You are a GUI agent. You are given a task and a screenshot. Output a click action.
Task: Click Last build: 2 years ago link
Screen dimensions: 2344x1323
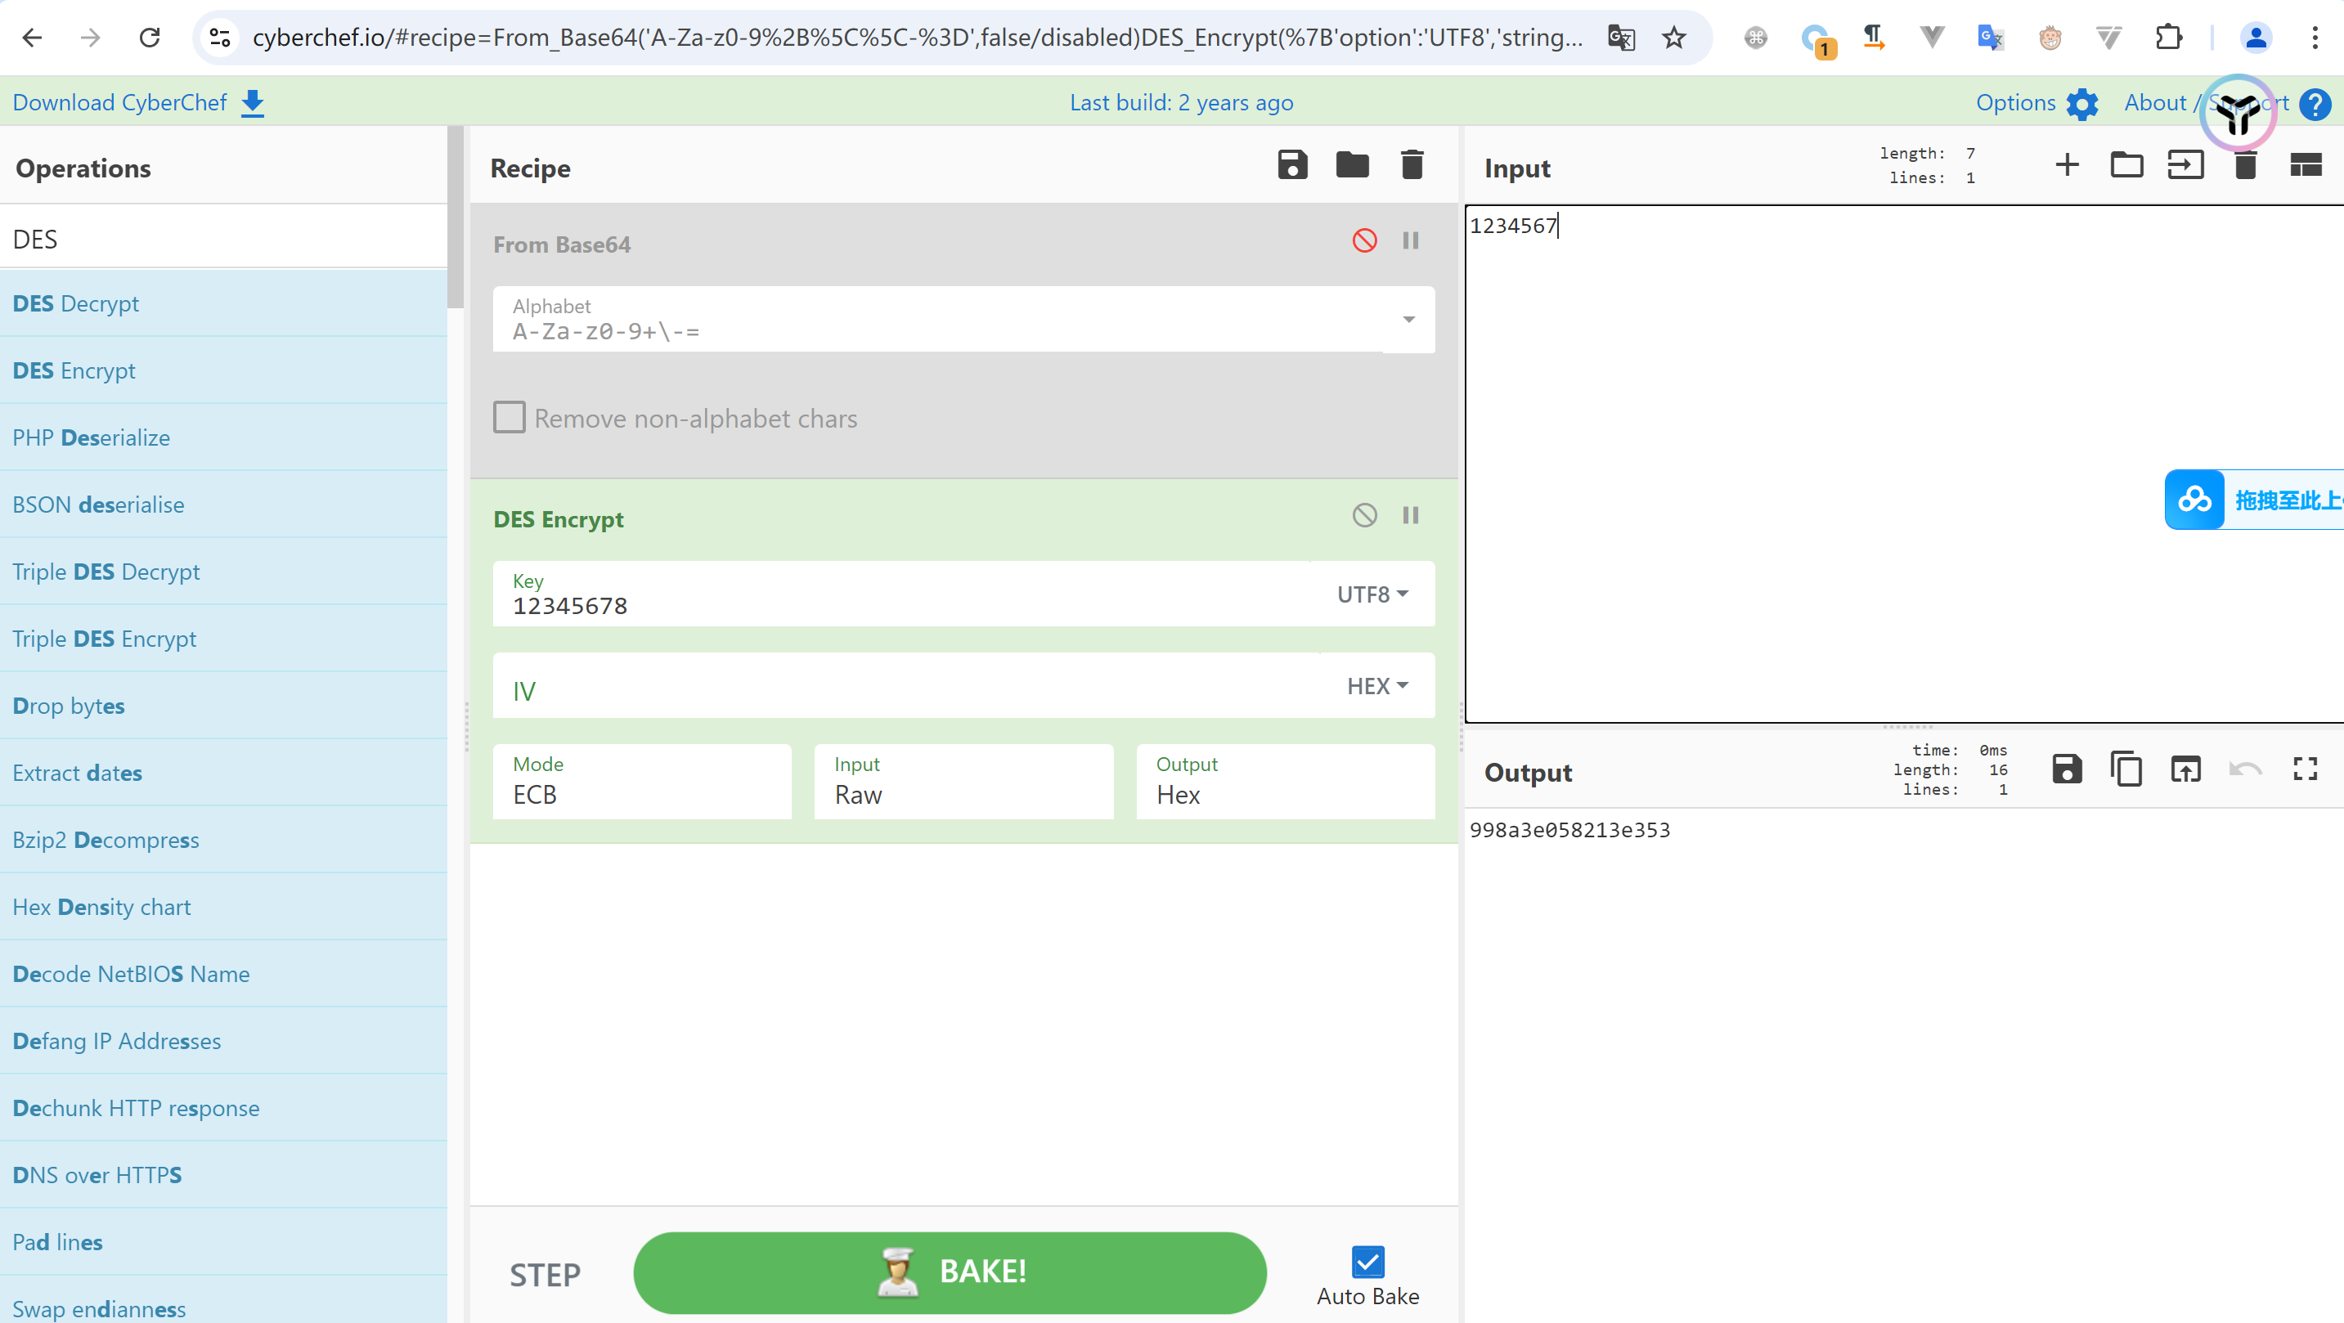point(1181,103)
